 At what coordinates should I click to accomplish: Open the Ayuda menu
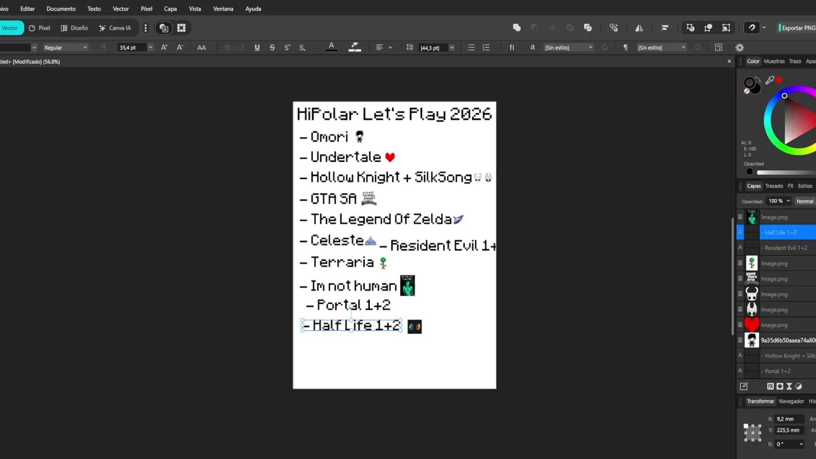pos(253,9)
